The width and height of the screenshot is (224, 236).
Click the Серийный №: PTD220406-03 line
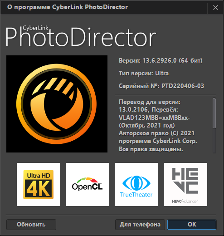point(161,86)
